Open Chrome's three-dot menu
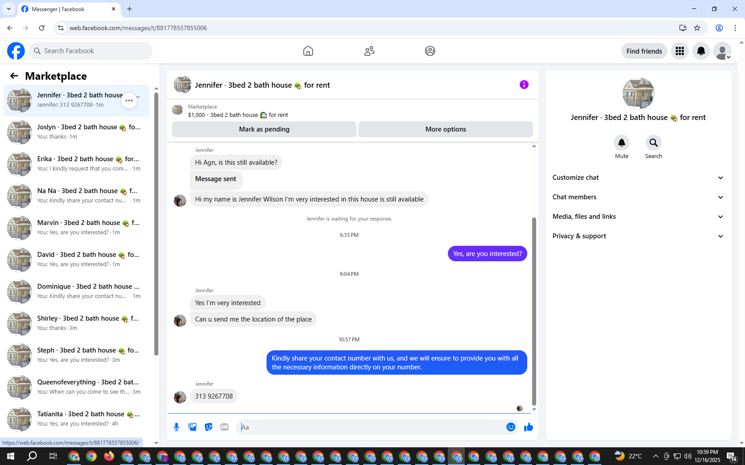Image resolution: width=745 pixels, height=465 pixels. (x=735, y=28)
